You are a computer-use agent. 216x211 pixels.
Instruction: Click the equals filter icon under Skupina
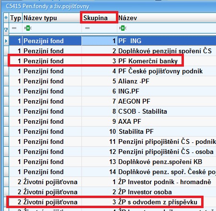(x=87, y=28)
